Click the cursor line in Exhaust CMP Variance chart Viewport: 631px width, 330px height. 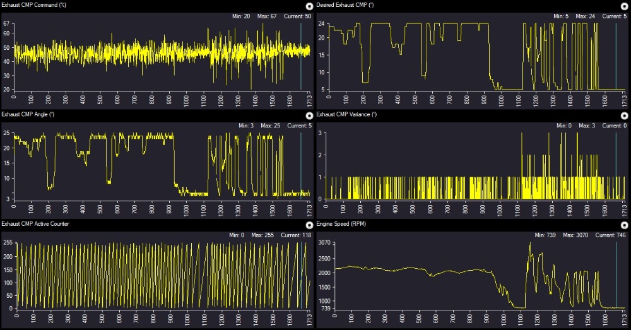(616, 164)
